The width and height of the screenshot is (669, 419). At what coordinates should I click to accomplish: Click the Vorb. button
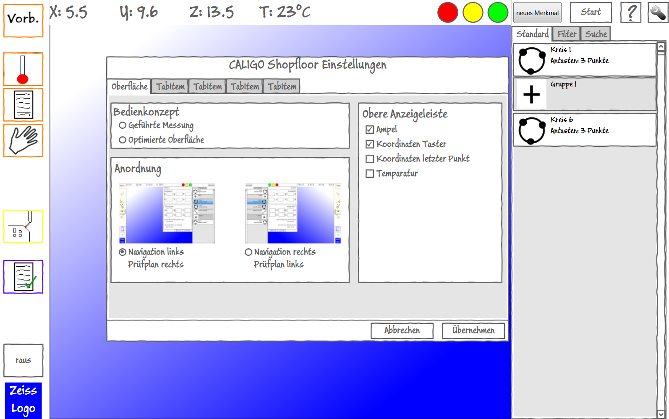tap(24, 21)
